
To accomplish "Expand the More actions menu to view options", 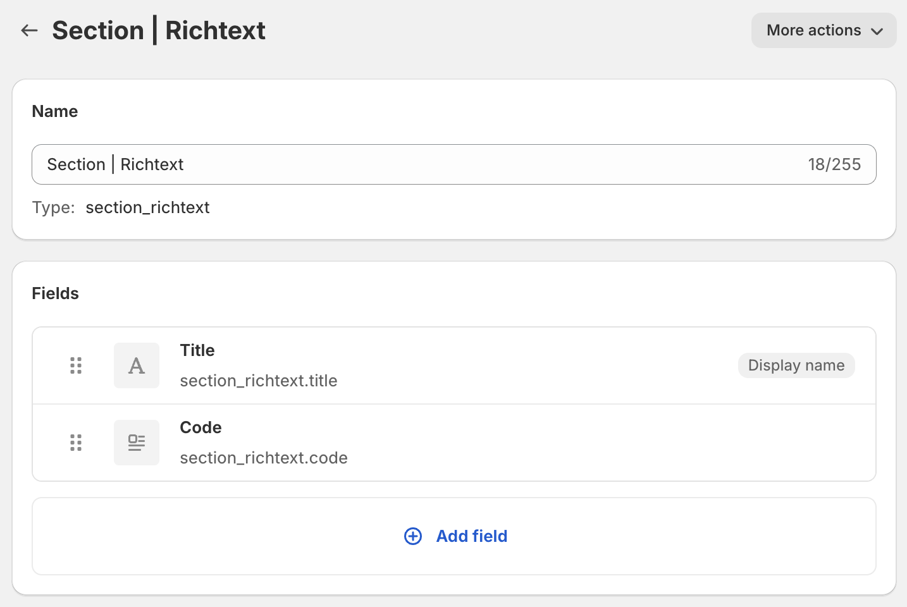I will [824, 30].
